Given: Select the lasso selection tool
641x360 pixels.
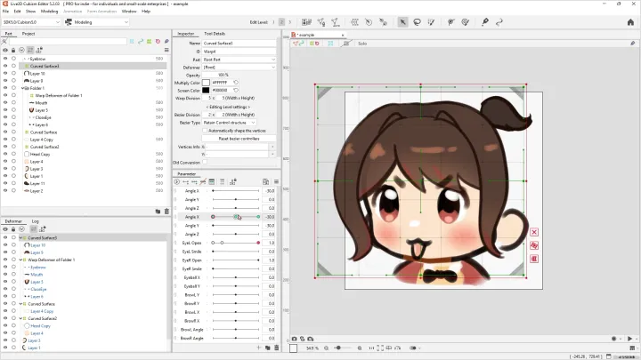Looking at the screenshot, I should pyautogui.click(x=417, y=22).
